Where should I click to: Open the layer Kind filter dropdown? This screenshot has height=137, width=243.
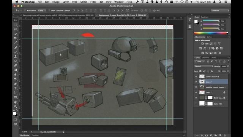[200, 62]
